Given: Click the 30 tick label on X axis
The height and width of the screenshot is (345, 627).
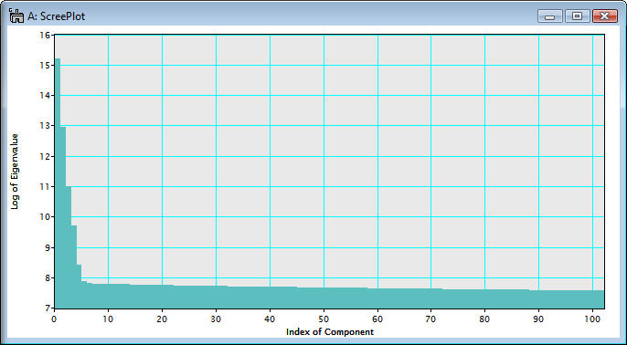Looking at the screenshot, I should [x=217, y=319].
